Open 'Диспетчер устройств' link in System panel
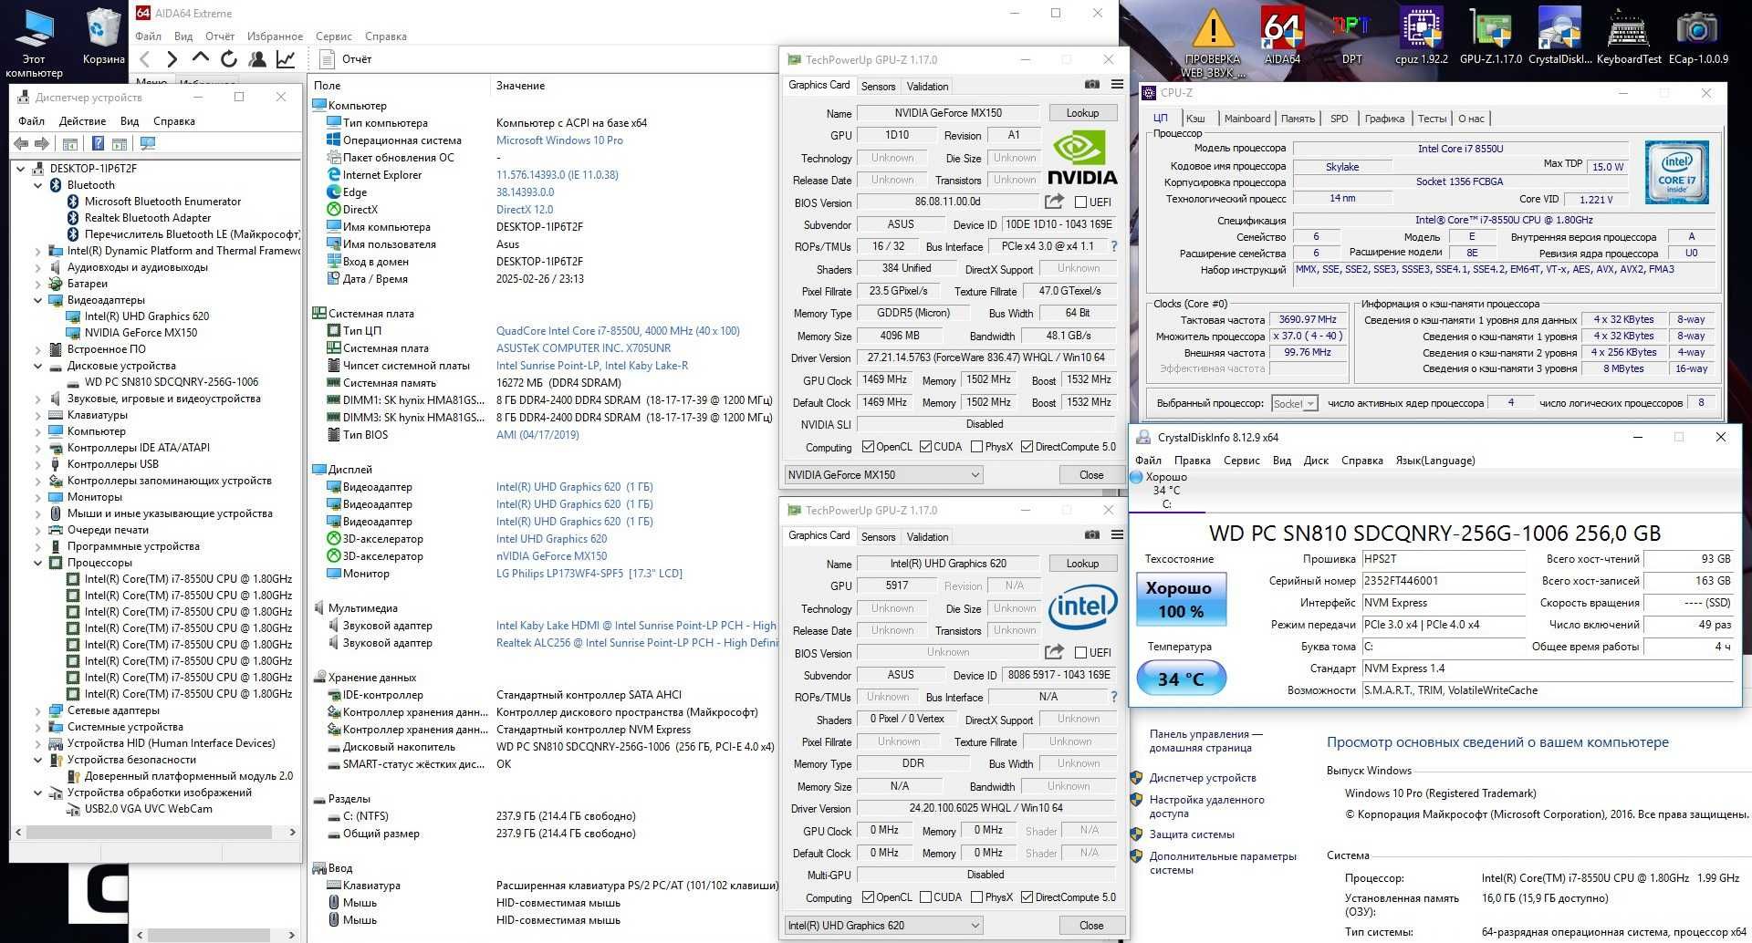1752x943 pixels. point(1203,778)
